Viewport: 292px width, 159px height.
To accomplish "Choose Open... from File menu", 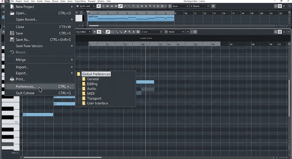I will click(x=40, y=13).
